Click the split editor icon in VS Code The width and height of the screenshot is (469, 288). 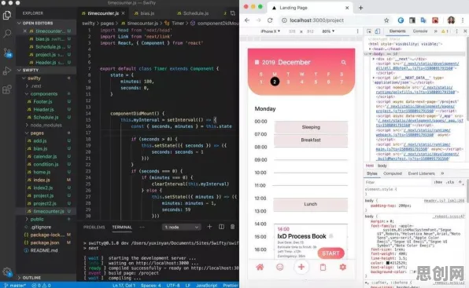point(232,13)
